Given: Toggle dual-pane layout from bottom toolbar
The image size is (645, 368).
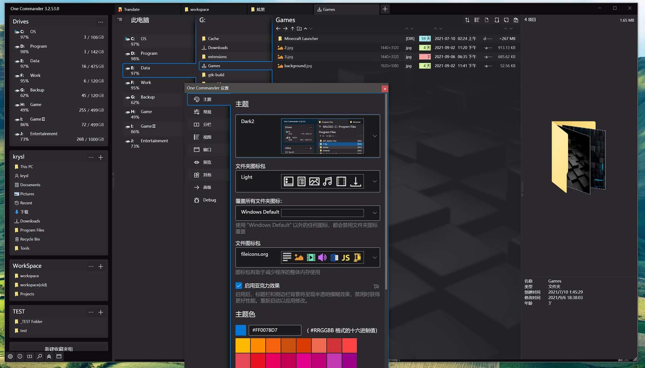Looking at the screenshot, I should [x=29, y=356].
